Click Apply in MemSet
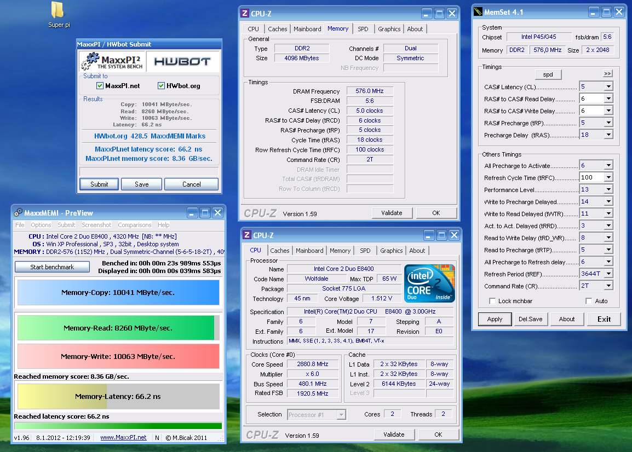The height and width of the screenshot is (452, 632). tap(495, 319)
